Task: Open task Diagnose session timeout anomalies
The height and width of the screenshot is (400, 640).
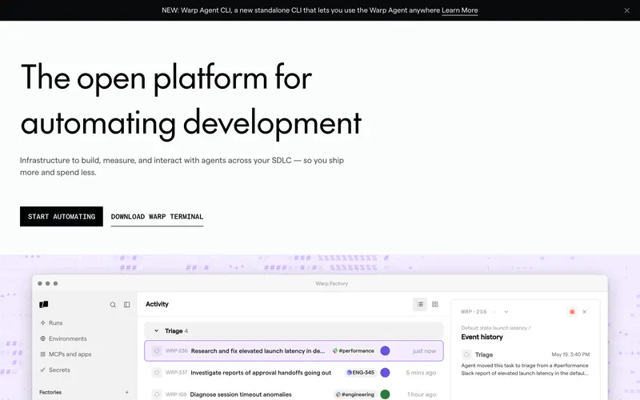Action: pos(241,394)
